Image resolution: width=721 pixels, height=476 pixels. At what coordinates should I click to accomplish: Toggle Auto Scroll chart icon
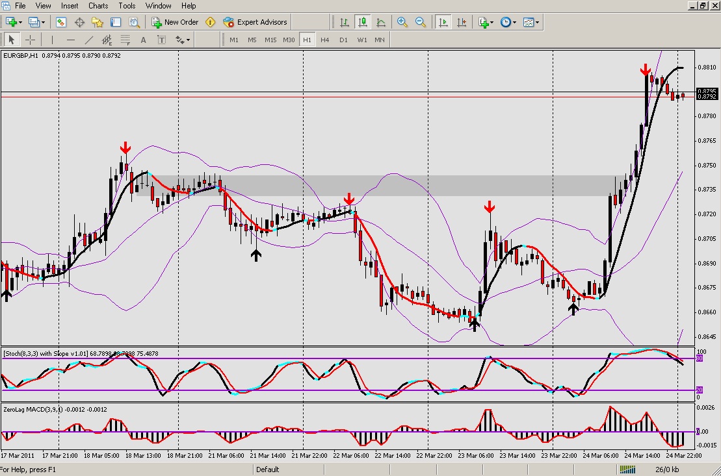443,22
